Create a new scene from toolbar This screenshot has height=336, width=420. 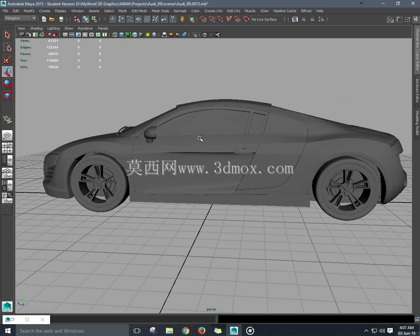tap(44, 19)
